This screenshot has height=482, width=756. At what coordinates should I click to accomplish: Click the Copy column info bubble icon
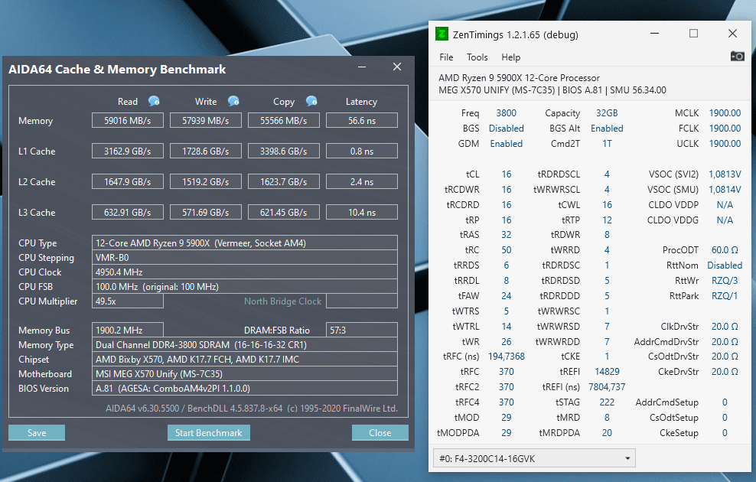(x=311, y=101)
